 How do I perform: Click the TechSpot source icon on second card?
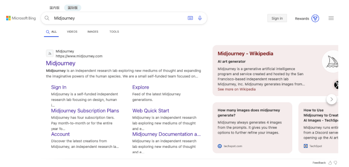point(306,146)
